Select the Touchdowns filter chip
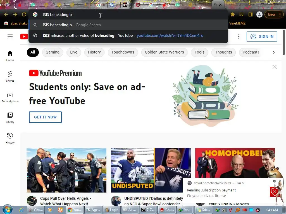 coord(123,52)
